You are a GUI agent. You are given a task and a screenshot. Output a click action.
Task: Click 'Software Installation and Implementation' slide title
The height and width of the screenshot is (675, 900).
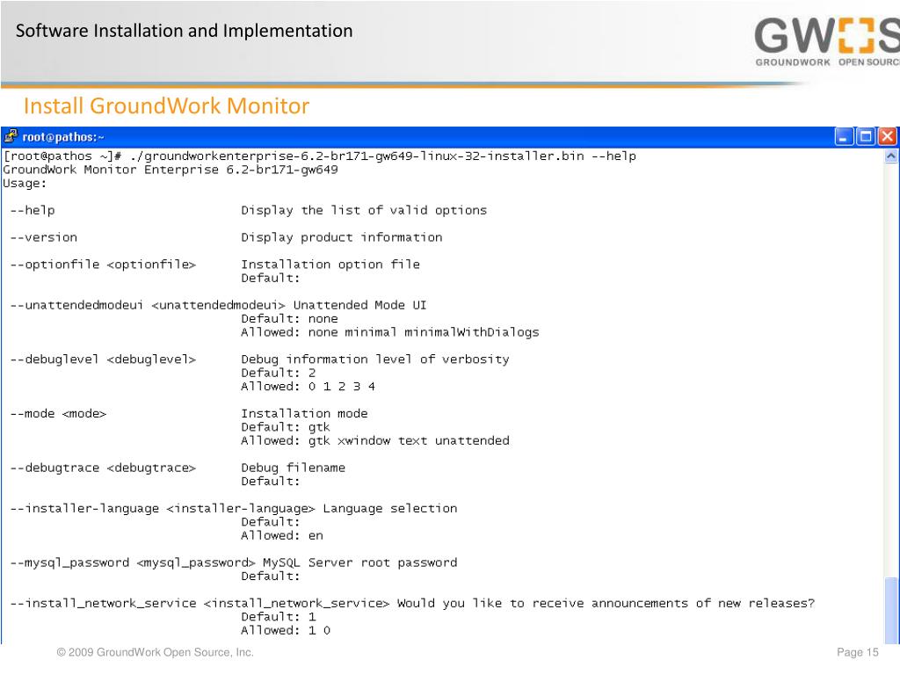(185, 31)
